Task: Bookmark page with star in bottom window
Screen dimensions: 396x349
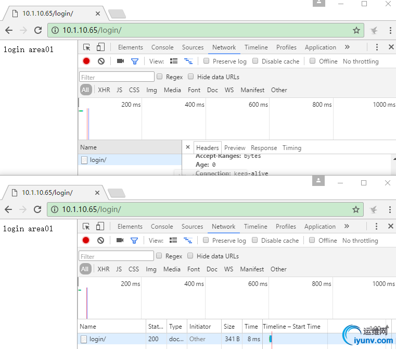Action: coord(355,209)
